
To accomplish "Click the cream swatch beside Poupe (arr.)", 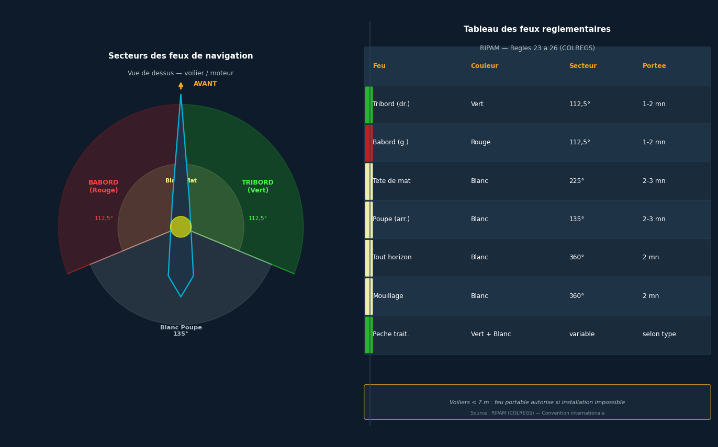I will point(369,220).
